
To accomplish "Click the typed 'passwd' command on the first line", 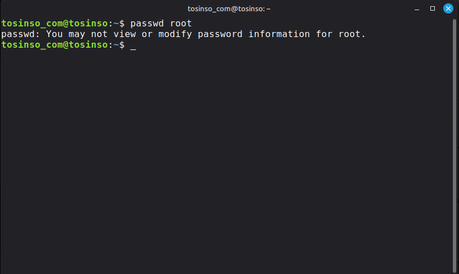I will pyautogui.click(x=147, y=24).
